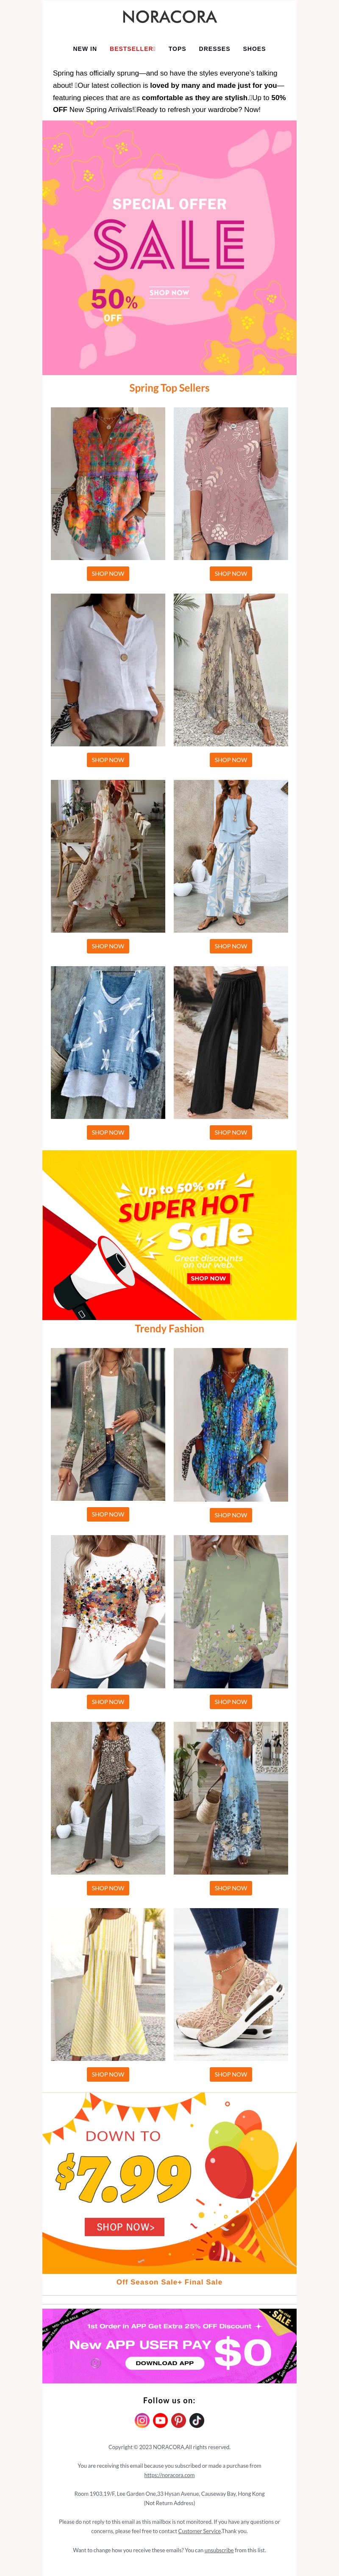The image size is (339, 2576).
Task: Open the YouTube icon under Follow us on
Action: 160,2420
